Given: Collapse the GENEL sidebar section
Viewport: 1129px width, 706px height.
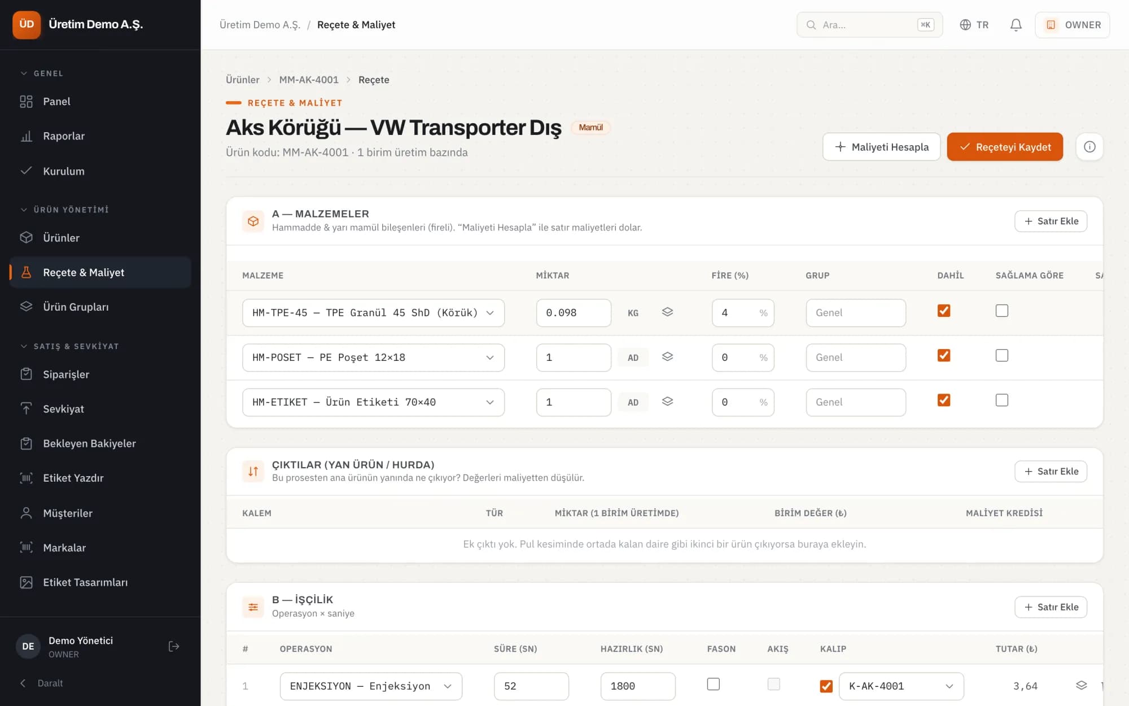Looking at the screenshot, I should pos(42,73).
